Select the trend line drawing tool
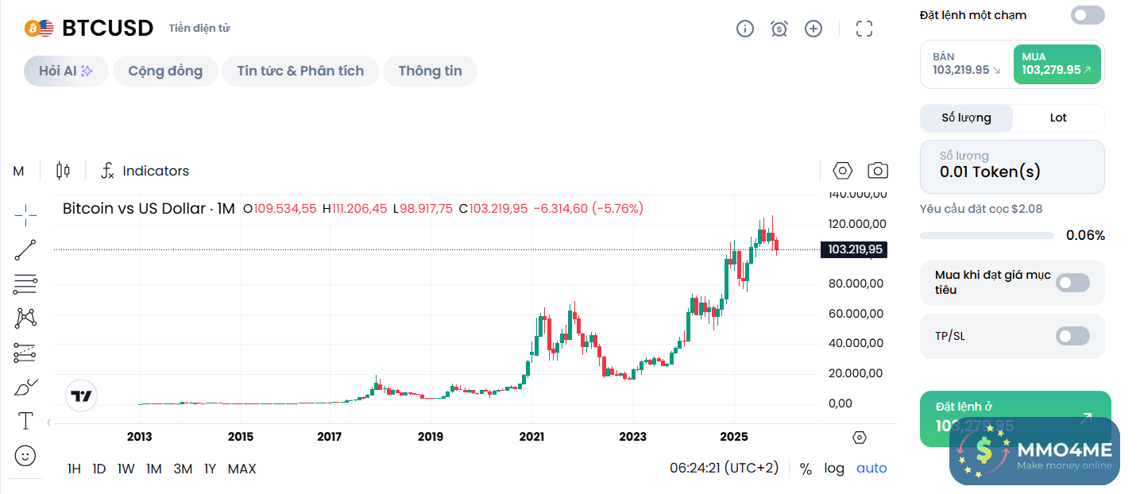This screenshot has width=1140, height=494. 25,249
